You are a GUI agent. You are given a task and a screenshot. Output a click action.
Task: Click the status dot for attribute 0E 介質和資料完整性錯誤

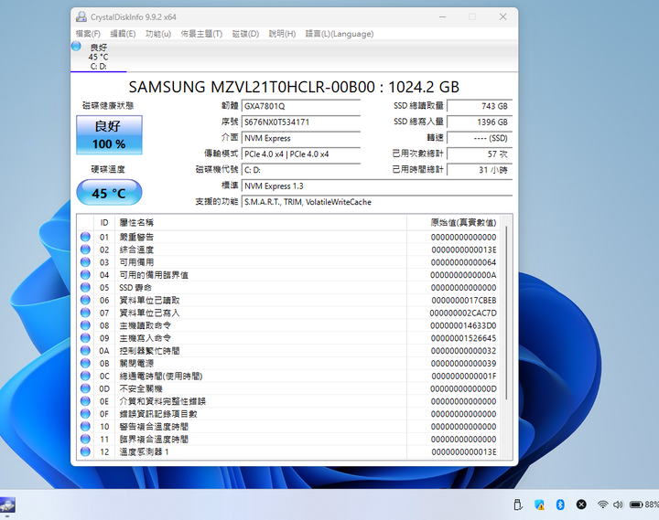pyautogui.click(x=85, y=401)
